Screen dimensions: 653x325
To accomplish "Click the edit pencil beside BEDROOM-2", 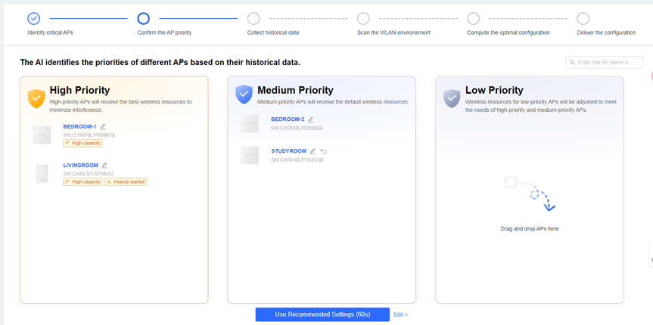I will click(311, 119).
